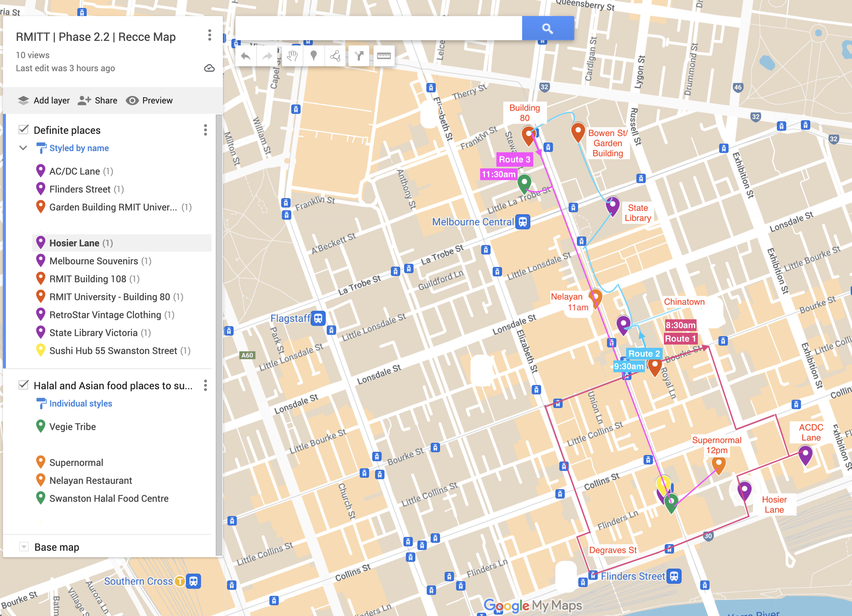Click the cloud saved status icon
Screen dimensions: 852x616
click(209, 68)
